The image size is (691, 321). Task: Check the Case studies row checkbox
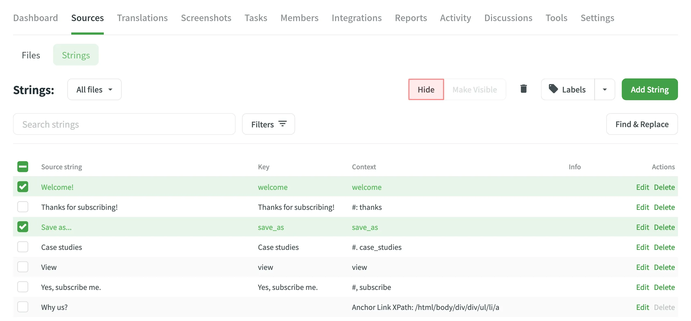(23, 247)
